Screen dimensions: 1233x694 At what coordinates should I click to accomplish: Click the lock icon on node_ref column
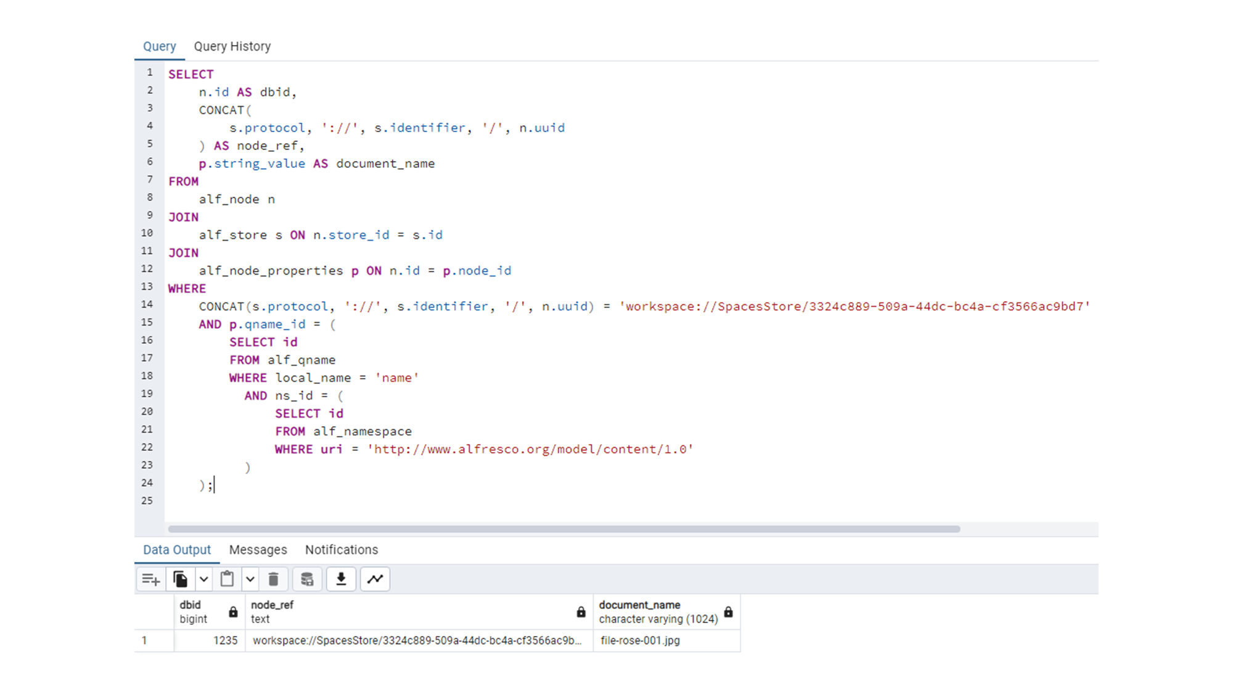(x=581, y=612)
